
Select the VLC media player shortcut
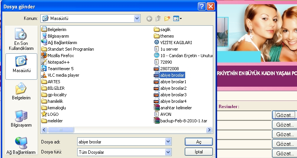[x=63, y=75]
